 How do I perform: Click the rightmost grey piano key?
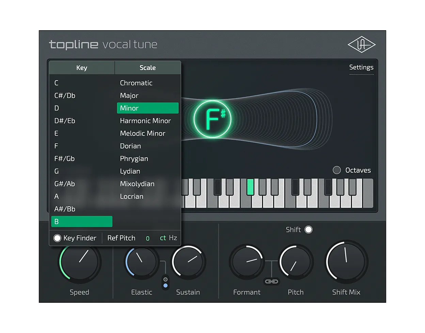368,193
